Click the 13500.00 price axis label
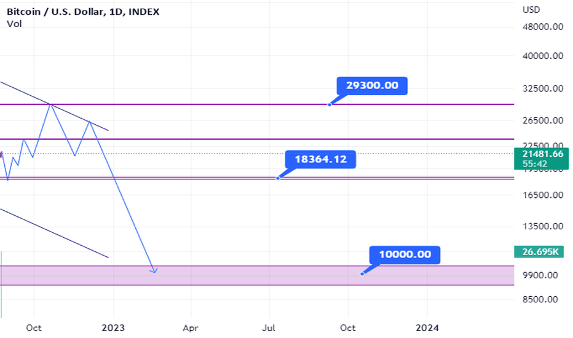 (543, 226)
